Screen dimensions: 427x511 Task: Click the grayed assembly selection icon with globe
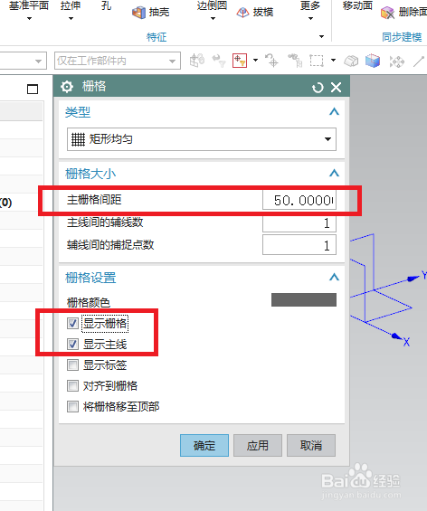click(197, 61)
